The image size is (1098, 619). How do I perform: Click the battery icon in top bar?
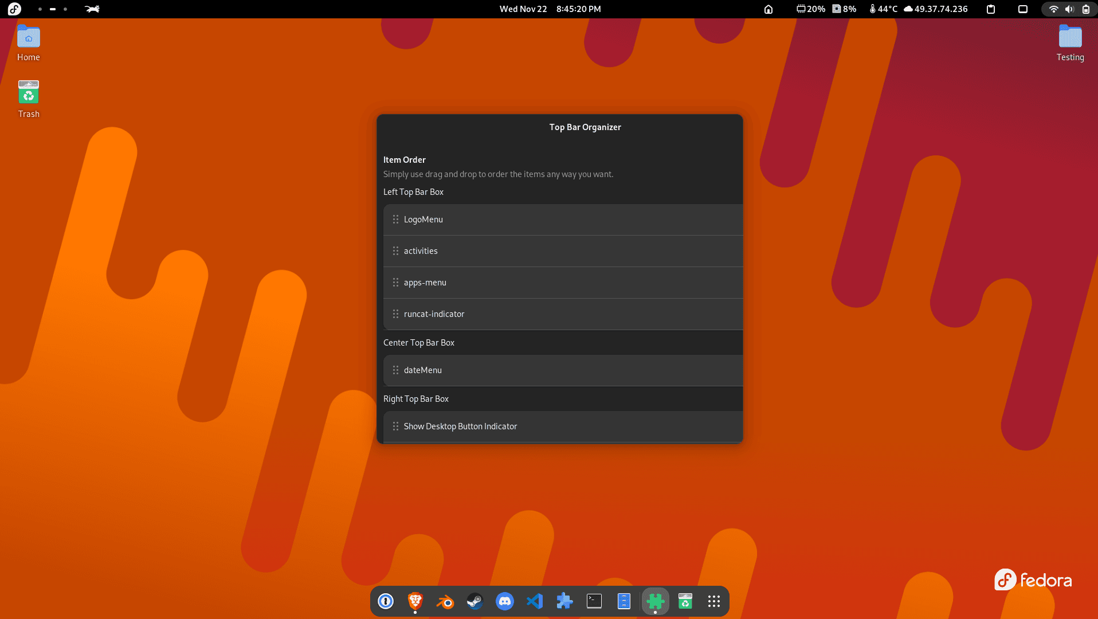point(1086,9)
